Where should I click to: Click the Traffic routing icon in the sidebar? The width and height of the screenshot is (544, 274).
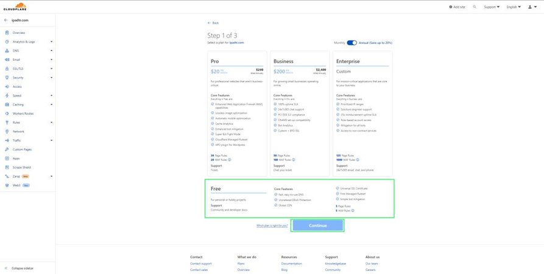pyautogui.click(x=7, y=140)
